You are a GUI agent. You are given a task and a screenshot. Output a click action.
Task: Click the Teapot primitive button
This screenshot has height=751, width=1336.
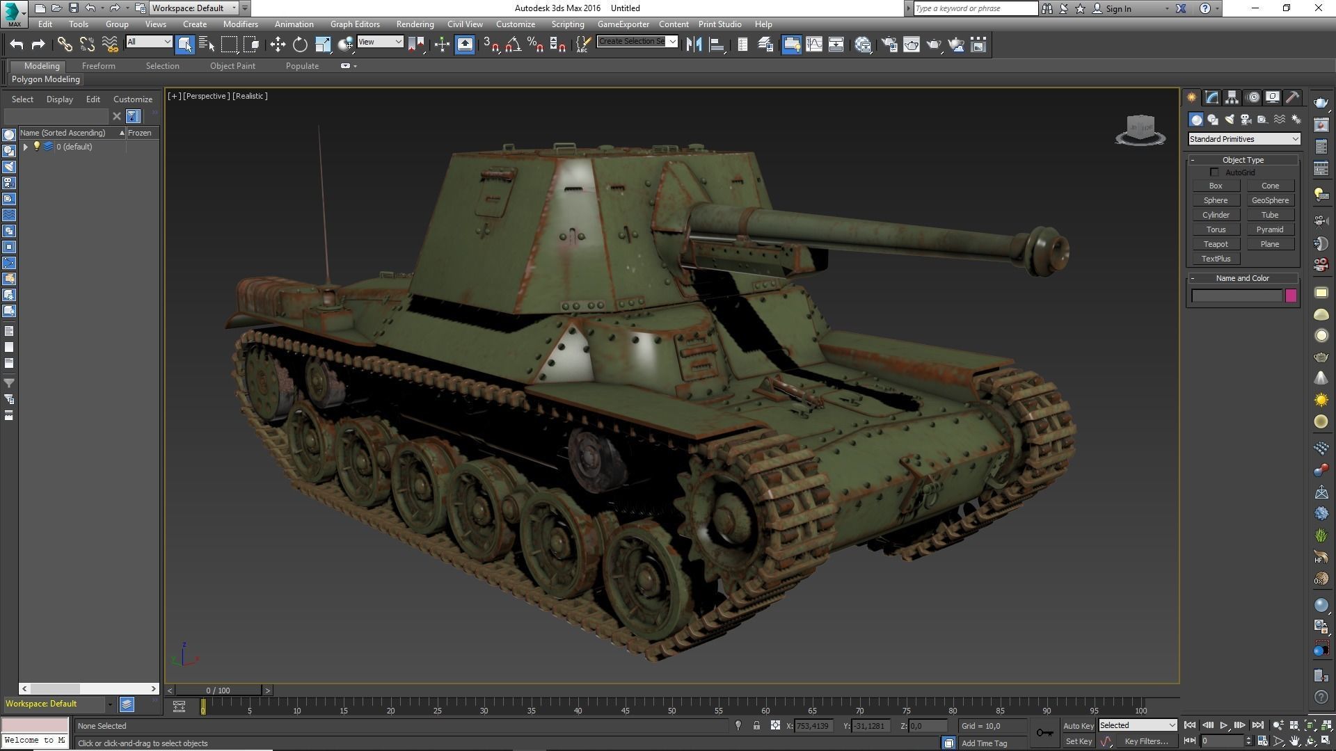click(x=1216, y=244)
